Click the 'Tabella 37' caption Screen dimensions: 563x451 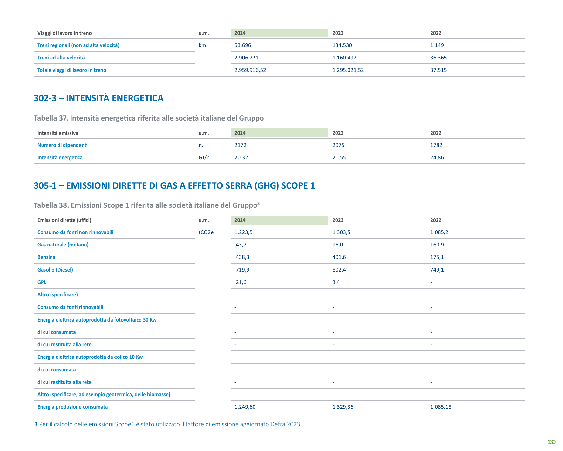pos(149,118)
